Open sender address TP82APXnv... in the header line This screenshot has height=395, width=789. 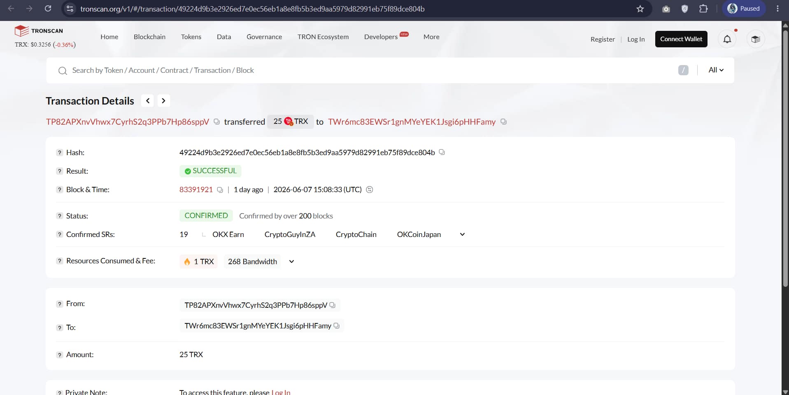(128, 122)
